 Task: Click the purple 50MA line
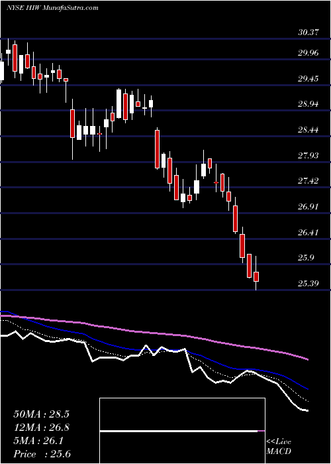click(154, 333)
